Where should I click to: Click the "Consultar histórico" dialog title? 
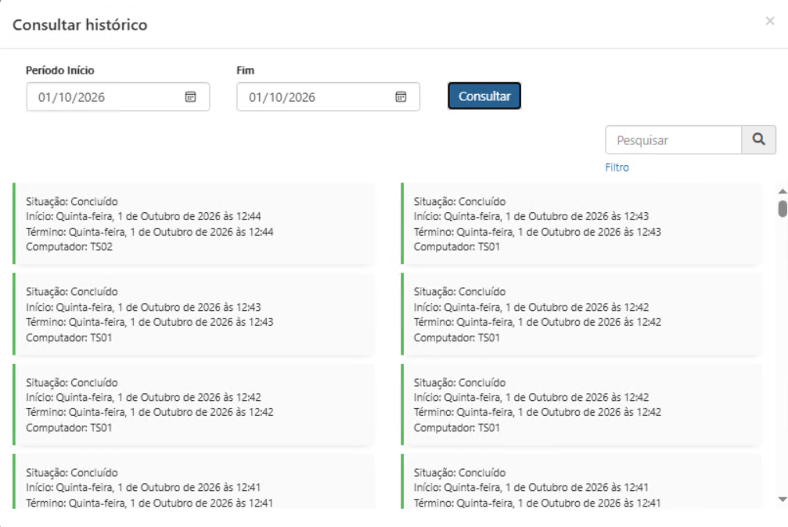click(x=80, y=24)
